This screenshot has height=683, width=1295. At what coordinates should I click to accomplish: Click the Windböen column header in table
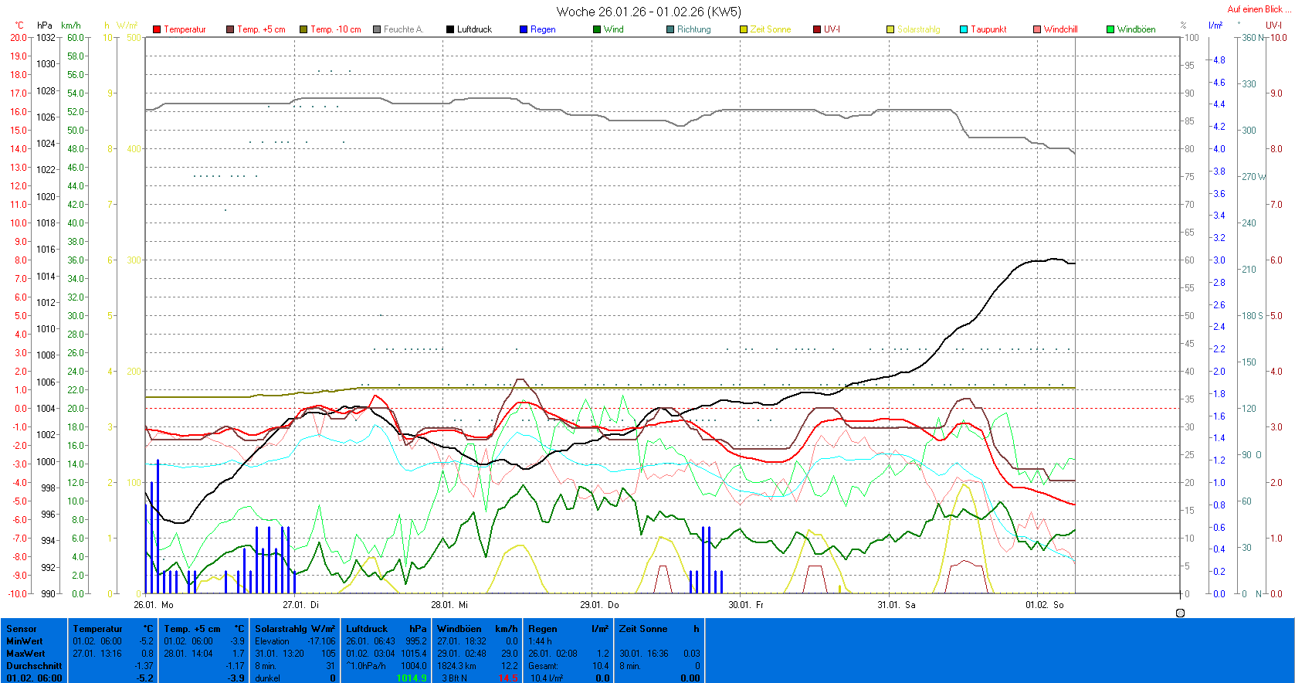coord(459,629)
